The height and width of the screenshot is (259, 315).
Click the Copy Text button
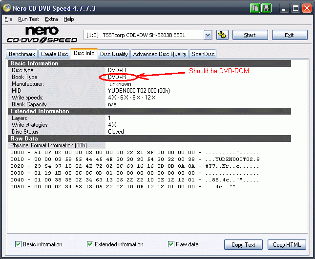point(243,244)
